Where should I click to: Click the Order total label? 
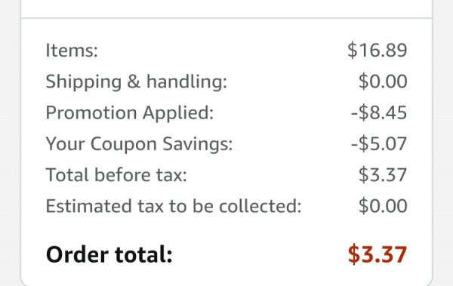[x=109, y=254]
